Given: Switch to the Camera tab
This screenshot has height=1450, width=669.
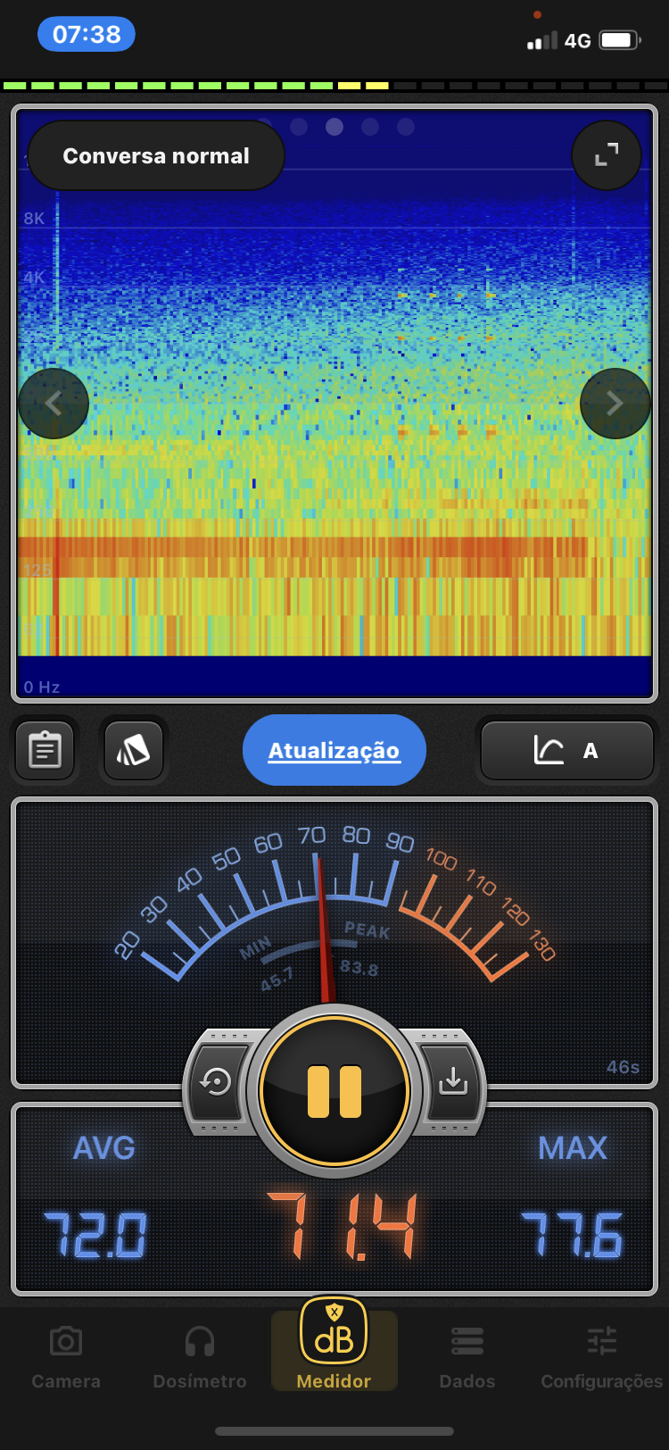Looking at the screenshot, I should [66, 1357].
